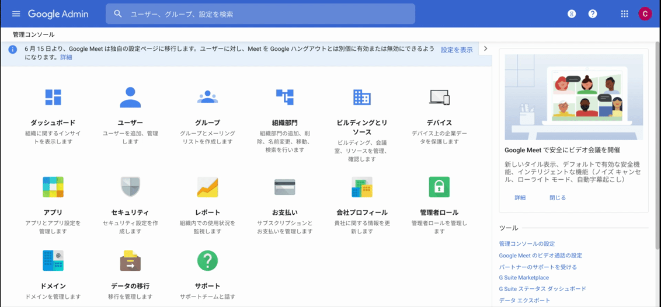
Task: Click the 設定を表示 link in the banner
Action: click(457, 50)
